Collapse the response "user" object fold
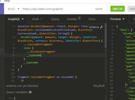This screenshot has width=135, height=100. [x=114, y=70]
